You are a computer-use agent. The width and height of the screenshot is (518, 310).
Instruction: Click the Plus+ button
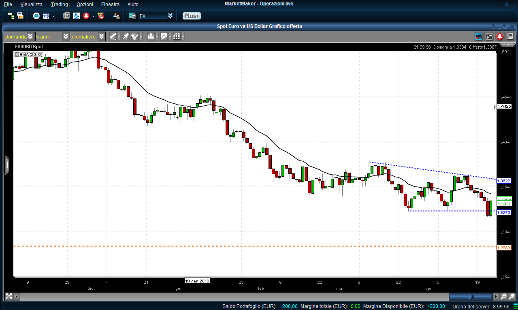192,16
